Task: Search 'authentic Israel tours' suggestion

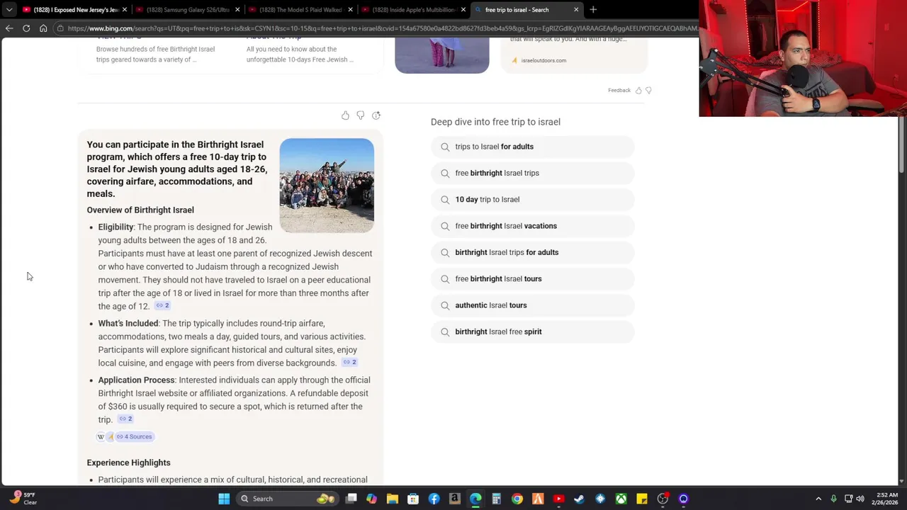Action: [532, 305]
